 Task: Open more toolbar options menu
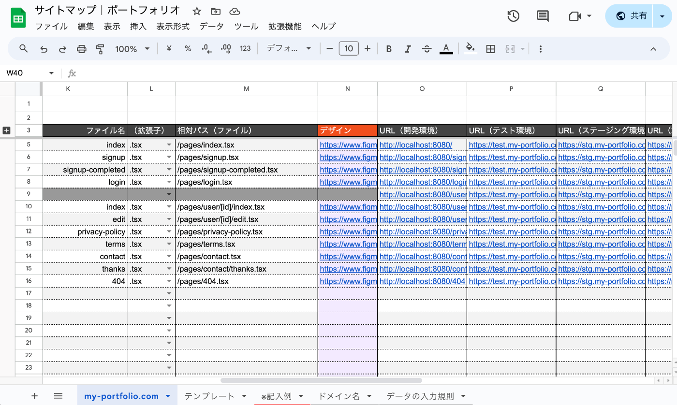541,49
